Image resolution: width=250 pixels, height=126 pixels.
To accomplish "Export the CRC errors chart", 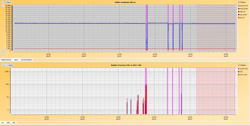I will tap(11, 65).
